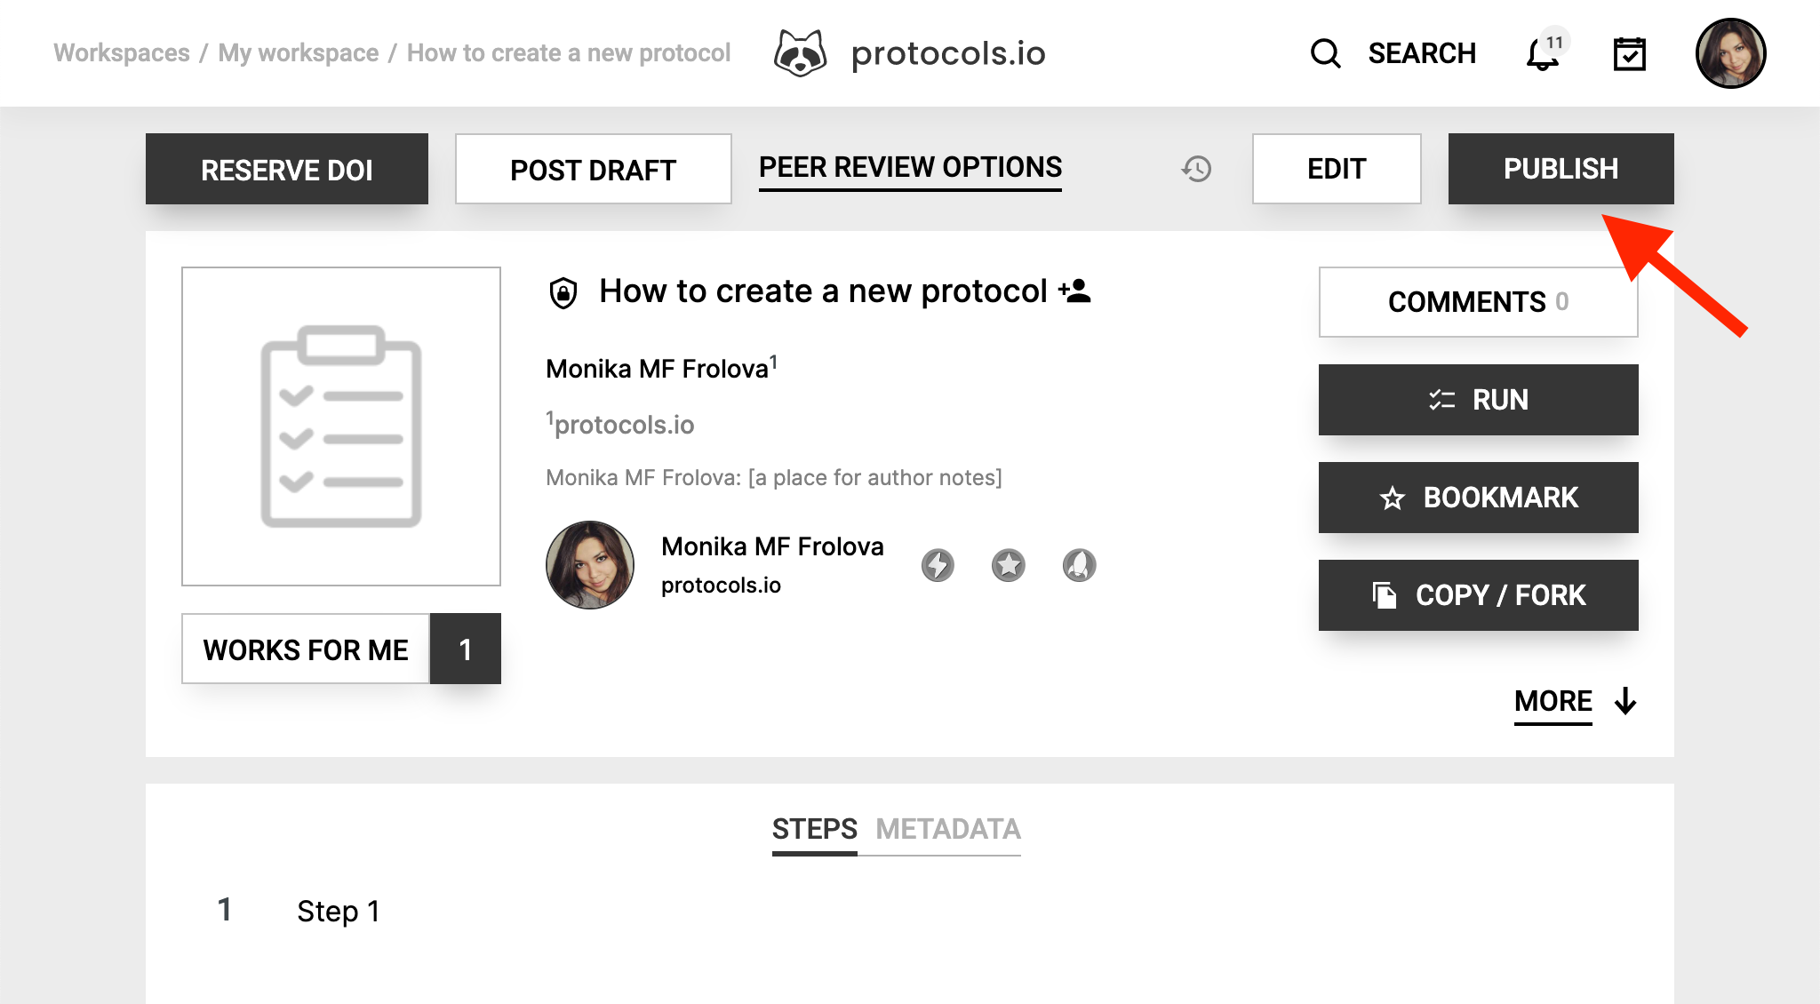Open My workspace from the breadcrumb

click(x=298, y=53)
